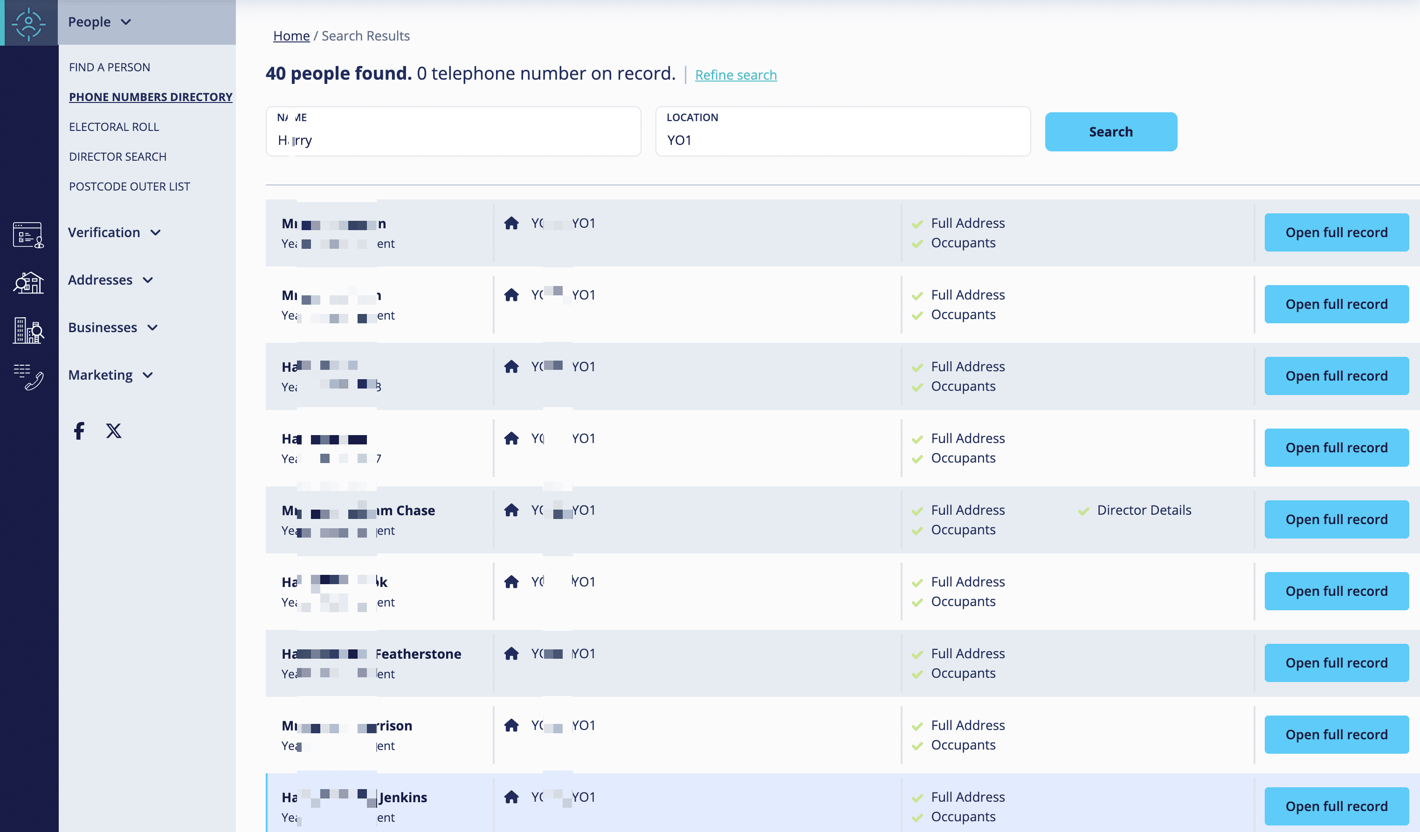
Task: Select Director Search from the sidebar
Action: click(117, 156)
